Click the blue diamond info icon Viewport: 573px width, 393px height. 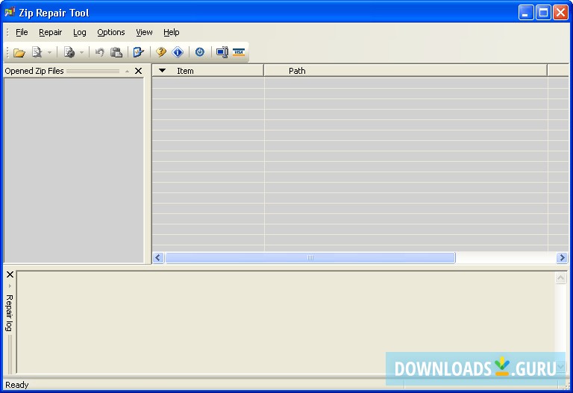(x=178, y=52)
